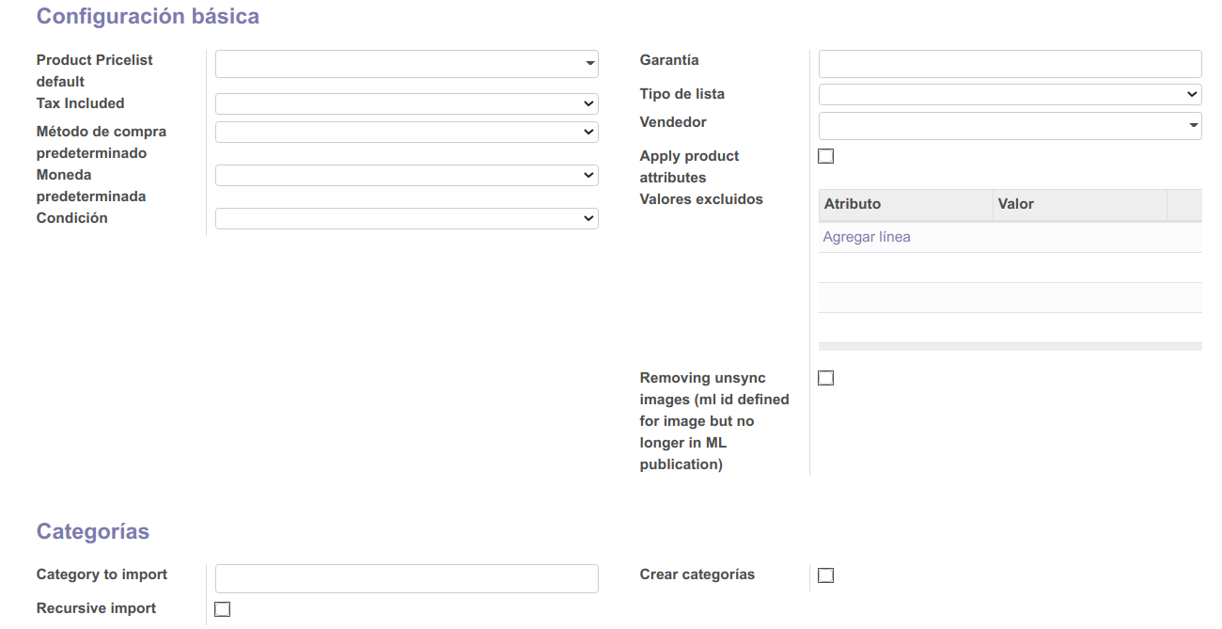Click the Tipo de lista chevron arrow

click(1192, 94)
